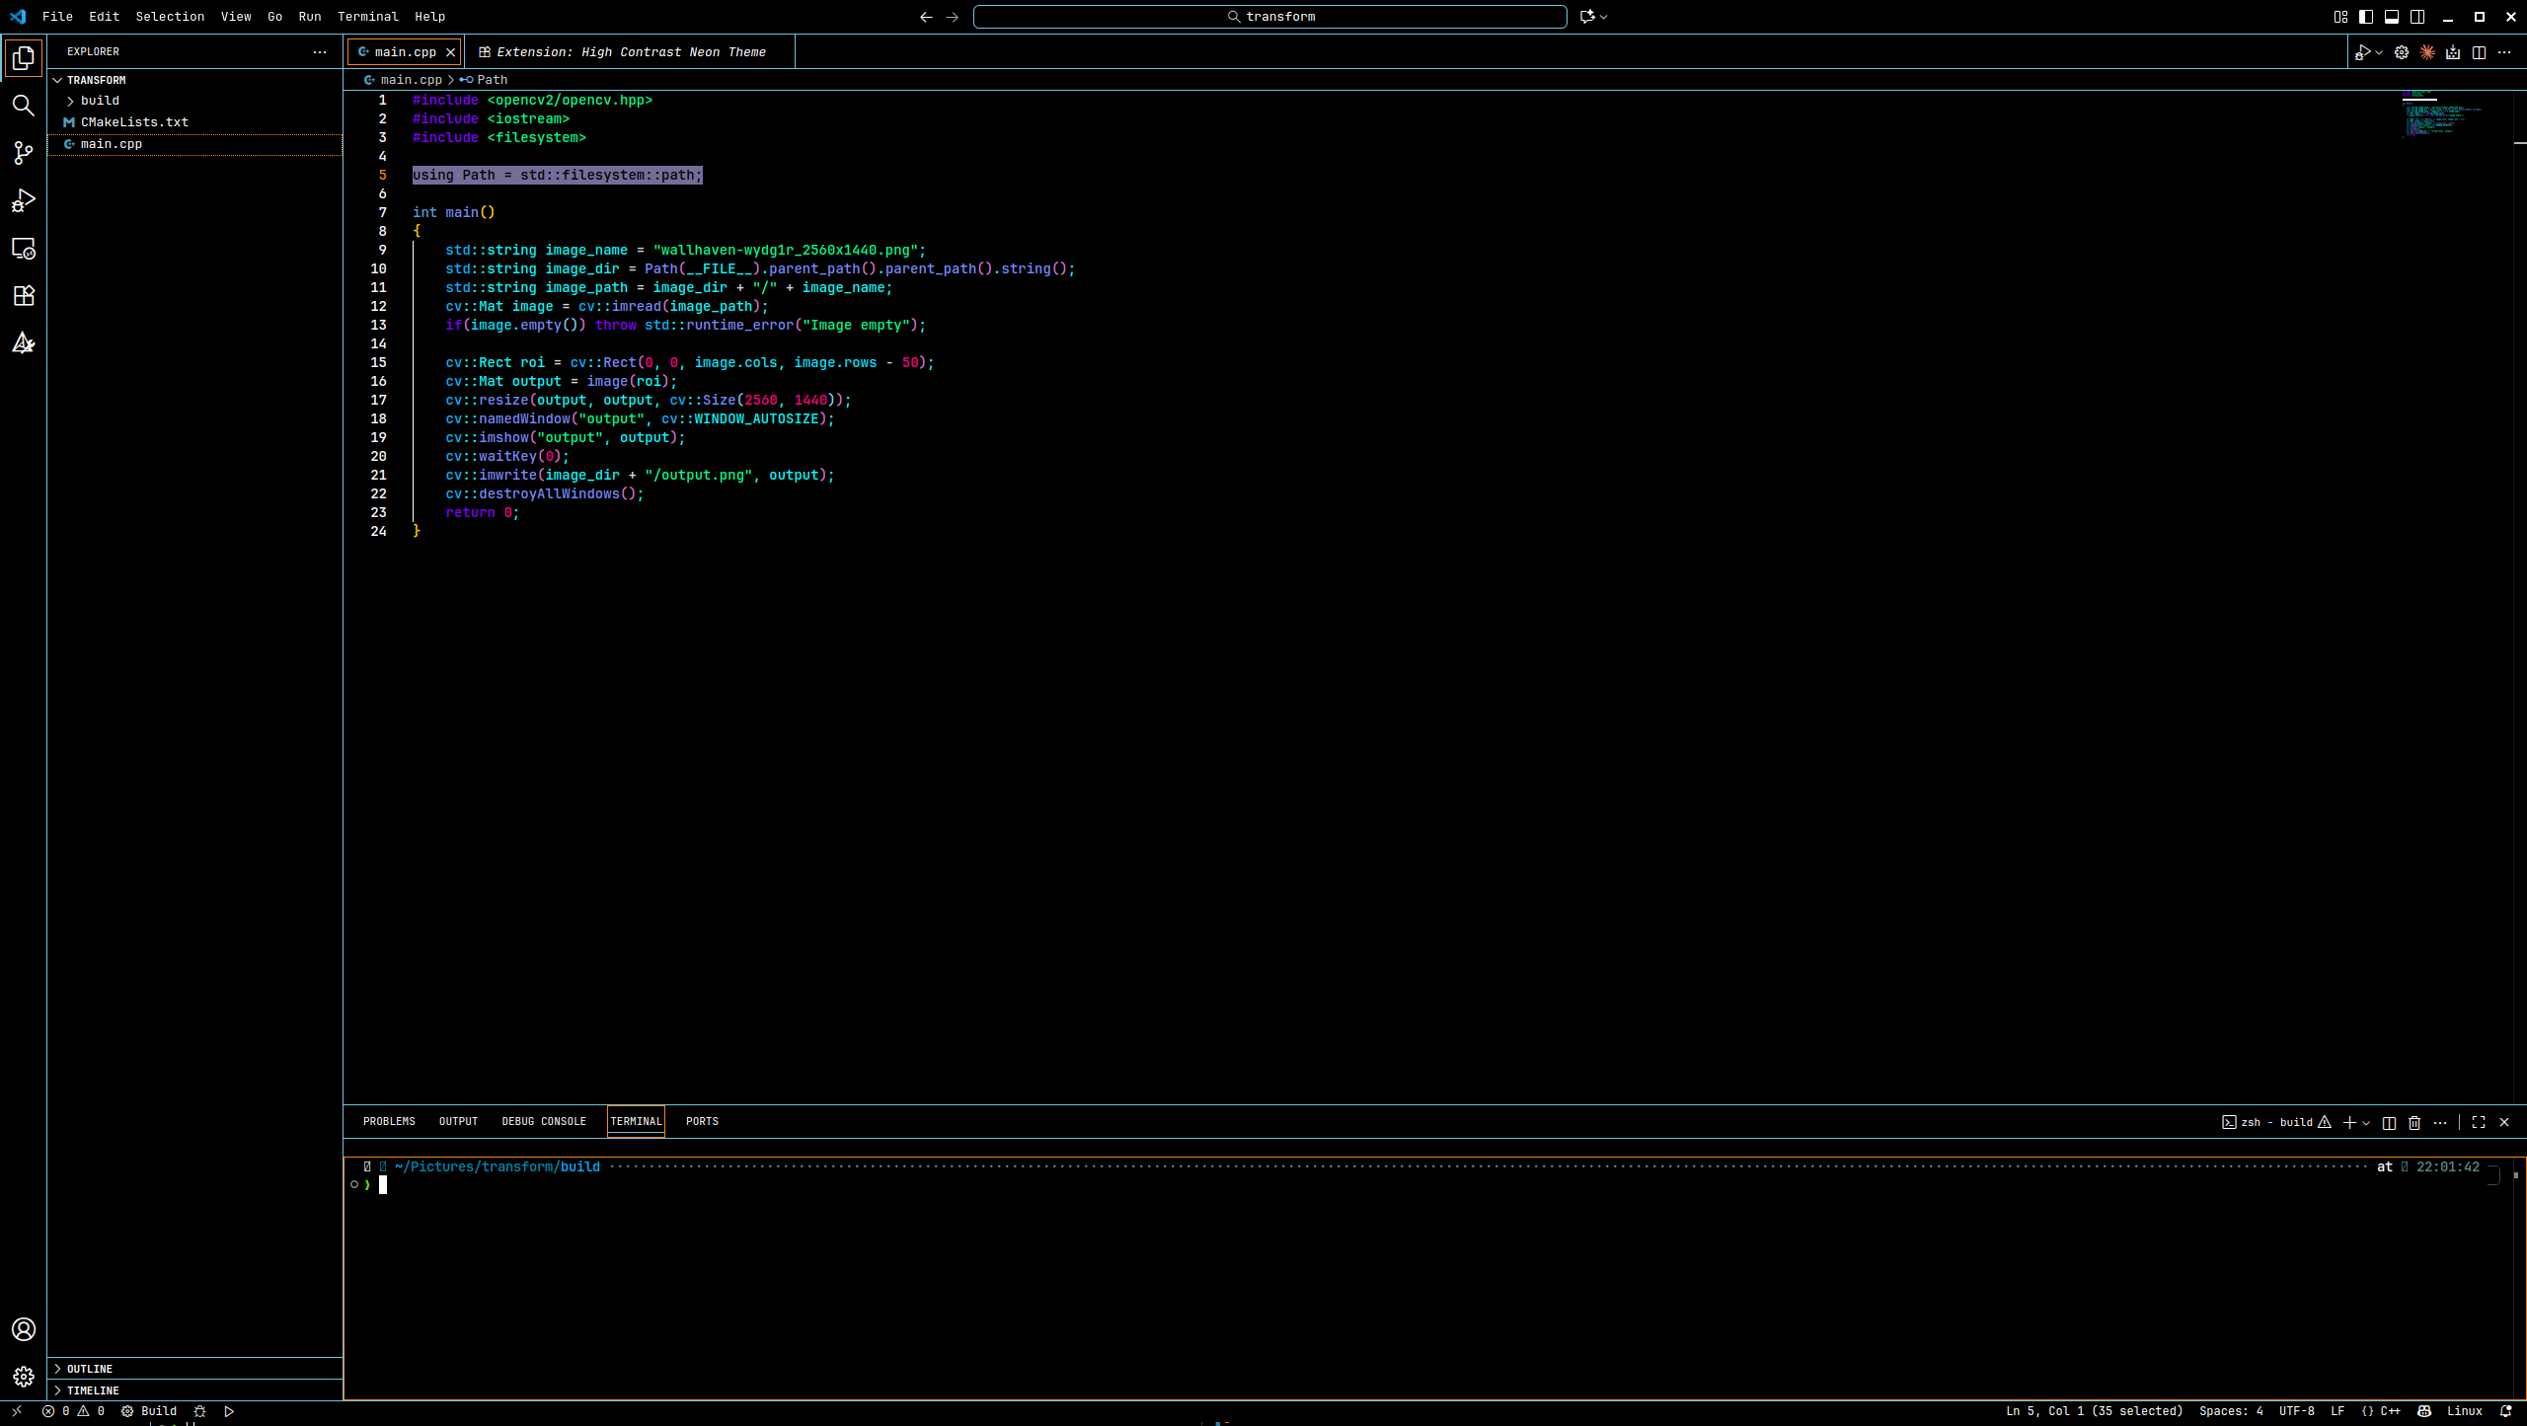Screen dimensions: 2527x1426
Task: Open the Search view in activity bar
Action: coord(23,106)
